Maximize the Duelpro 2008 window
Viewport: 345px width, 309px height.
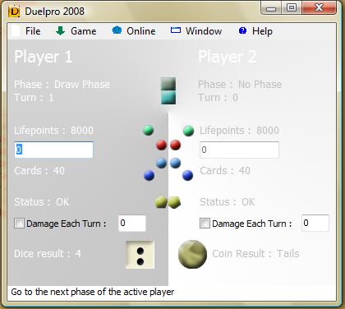click(292, 7)
